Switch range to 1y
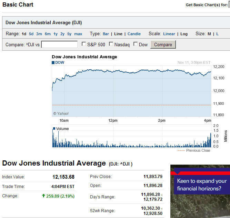The image size is (230, 218). (56, 34)
